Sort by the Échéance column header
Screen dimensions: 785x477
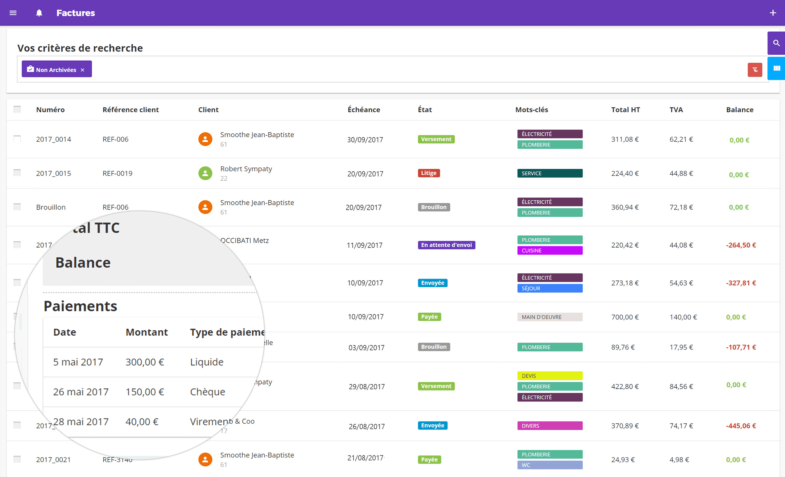coord(364,109)
